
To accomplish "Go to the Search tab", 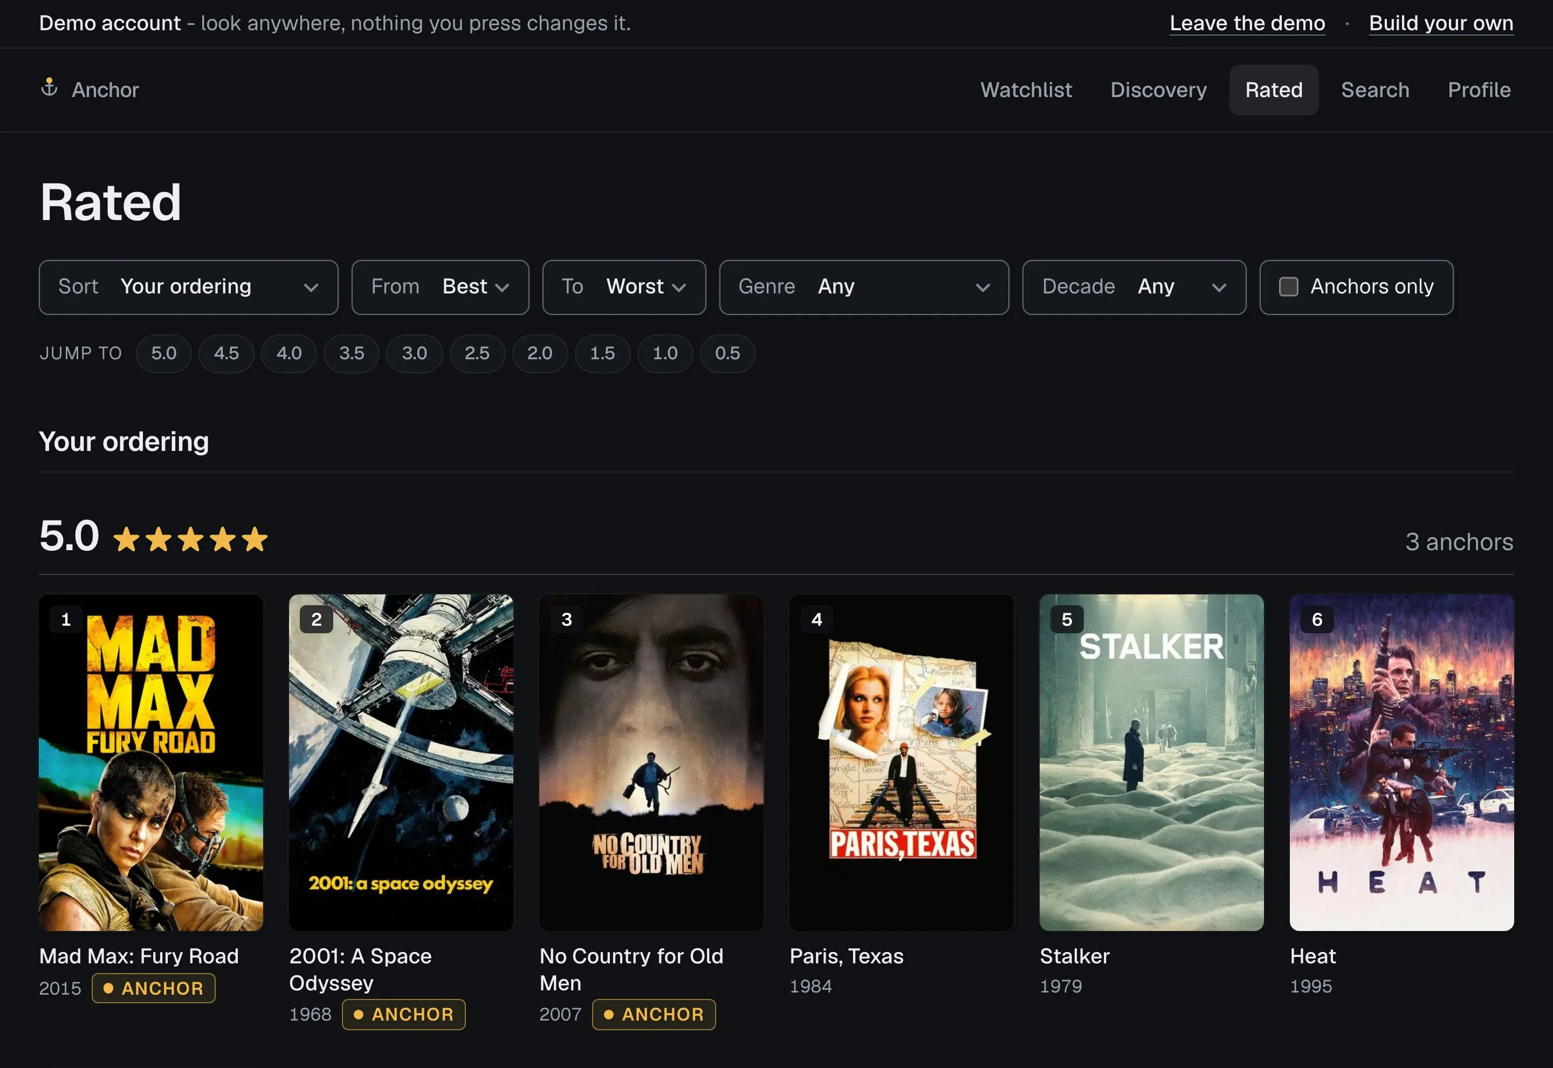I will click(x=1375, y=90).
